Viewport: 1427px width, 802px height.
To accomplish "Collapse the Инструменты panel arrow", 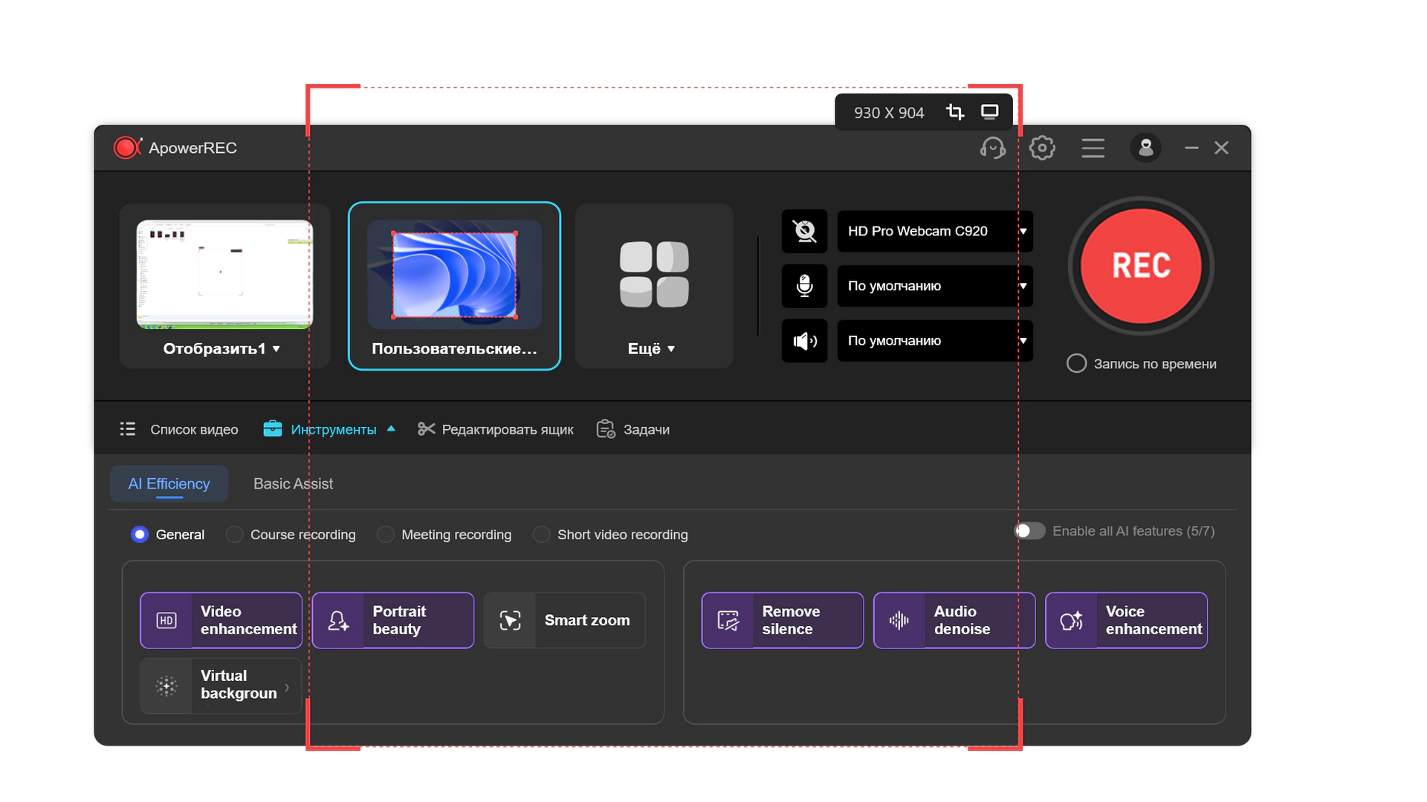I will point(391,429).
